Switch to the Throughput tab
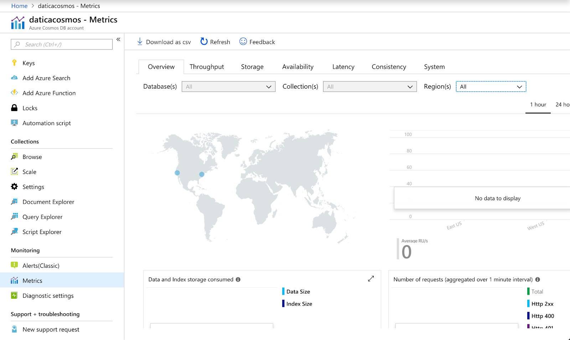Viewport: 570px width, 340px height. coord(207,67)
